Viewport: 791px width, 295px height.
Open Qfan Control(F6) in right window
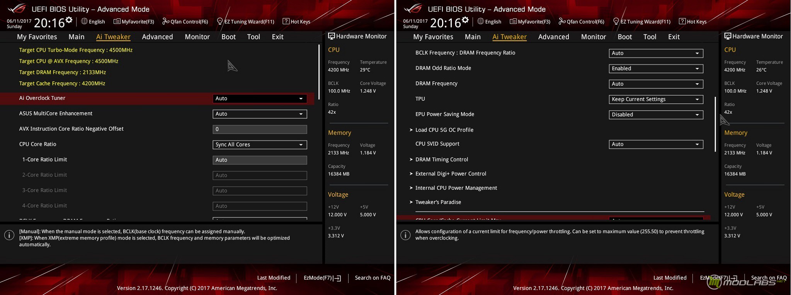pyautogui.click(x=581, y=22)
